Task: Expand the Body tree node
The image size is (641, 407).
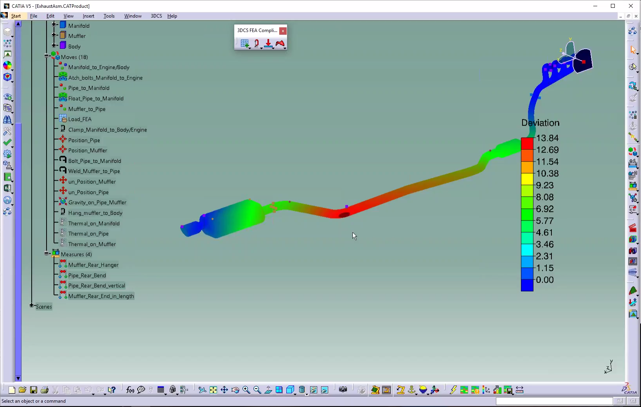Action: tap(54, 45)
